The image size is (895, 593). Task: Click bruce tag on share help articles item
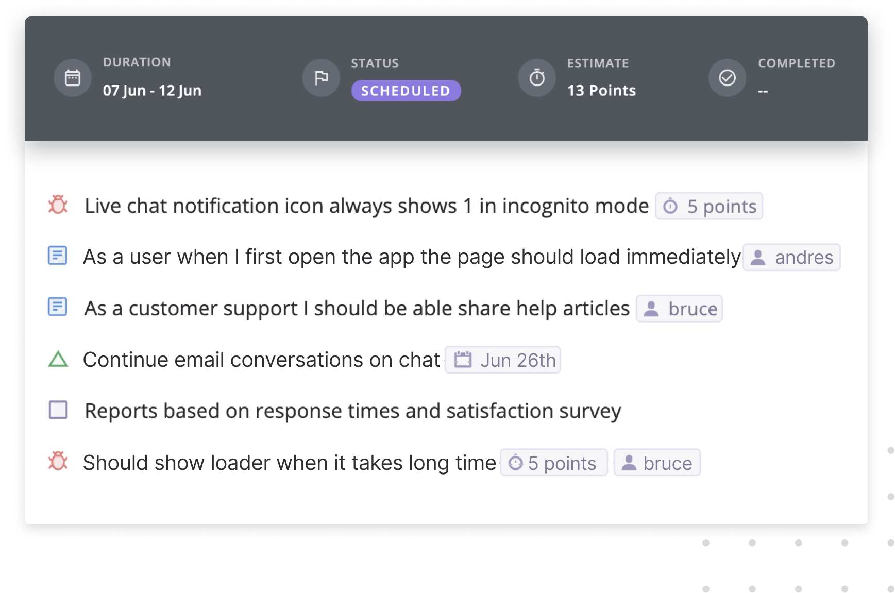point(680,309)
